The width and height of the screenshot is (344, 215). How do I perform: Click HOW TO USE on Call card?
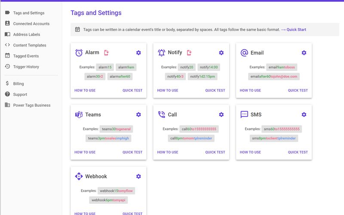tap(168, 152)
